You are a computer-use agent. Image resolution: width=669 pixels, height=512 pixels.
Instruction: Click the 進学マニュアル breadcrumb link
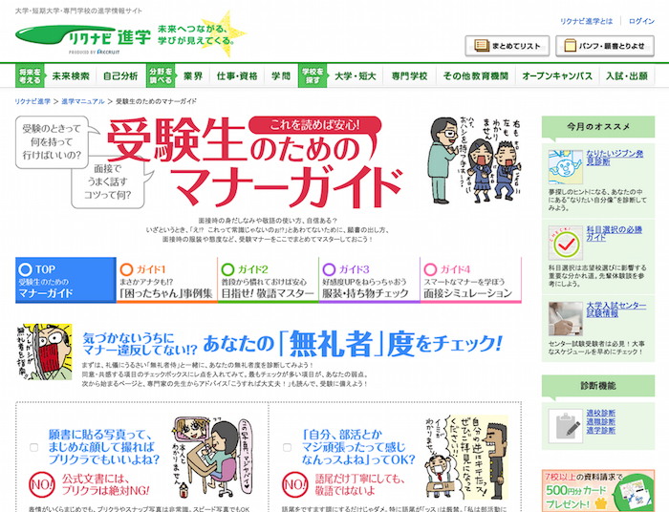(x=83, y=101)
